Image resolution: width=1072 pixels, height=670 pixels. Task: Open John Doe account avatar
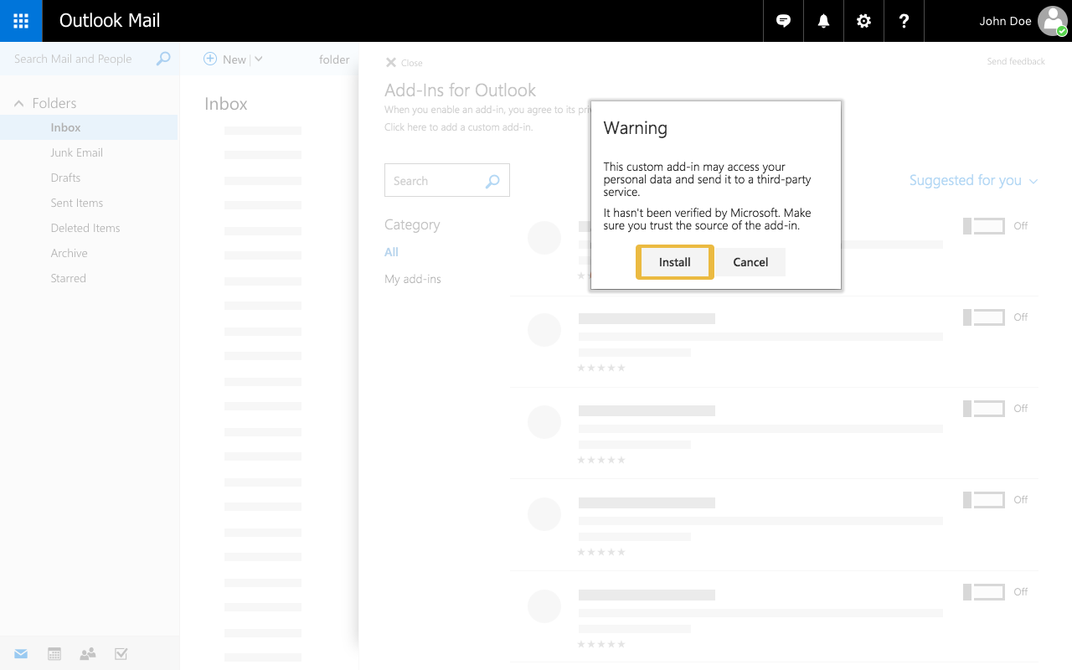(1053, 21)
